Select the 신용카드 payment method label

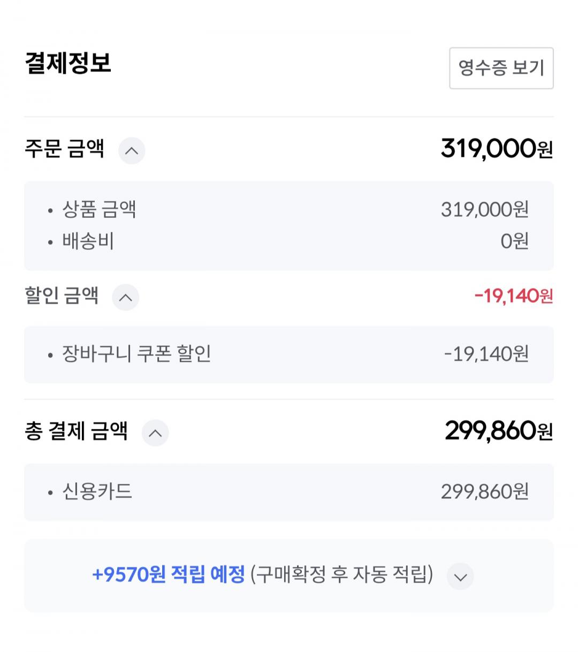pyautogui.click(x=97, y=491)
